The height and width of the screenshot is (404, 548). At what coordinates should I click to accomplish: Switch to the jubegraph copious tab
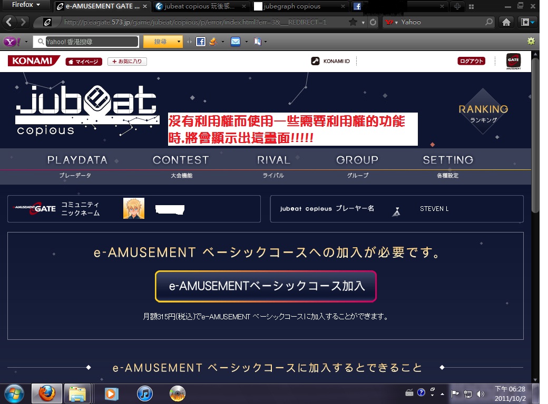pos(299,6)
